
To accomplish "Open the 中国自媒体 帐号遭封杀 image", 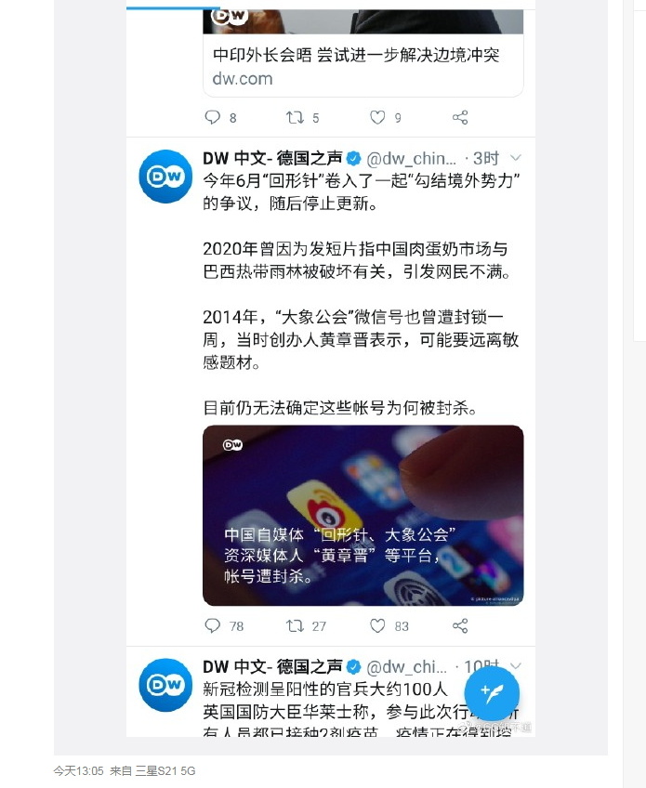I will coord(363,516).
